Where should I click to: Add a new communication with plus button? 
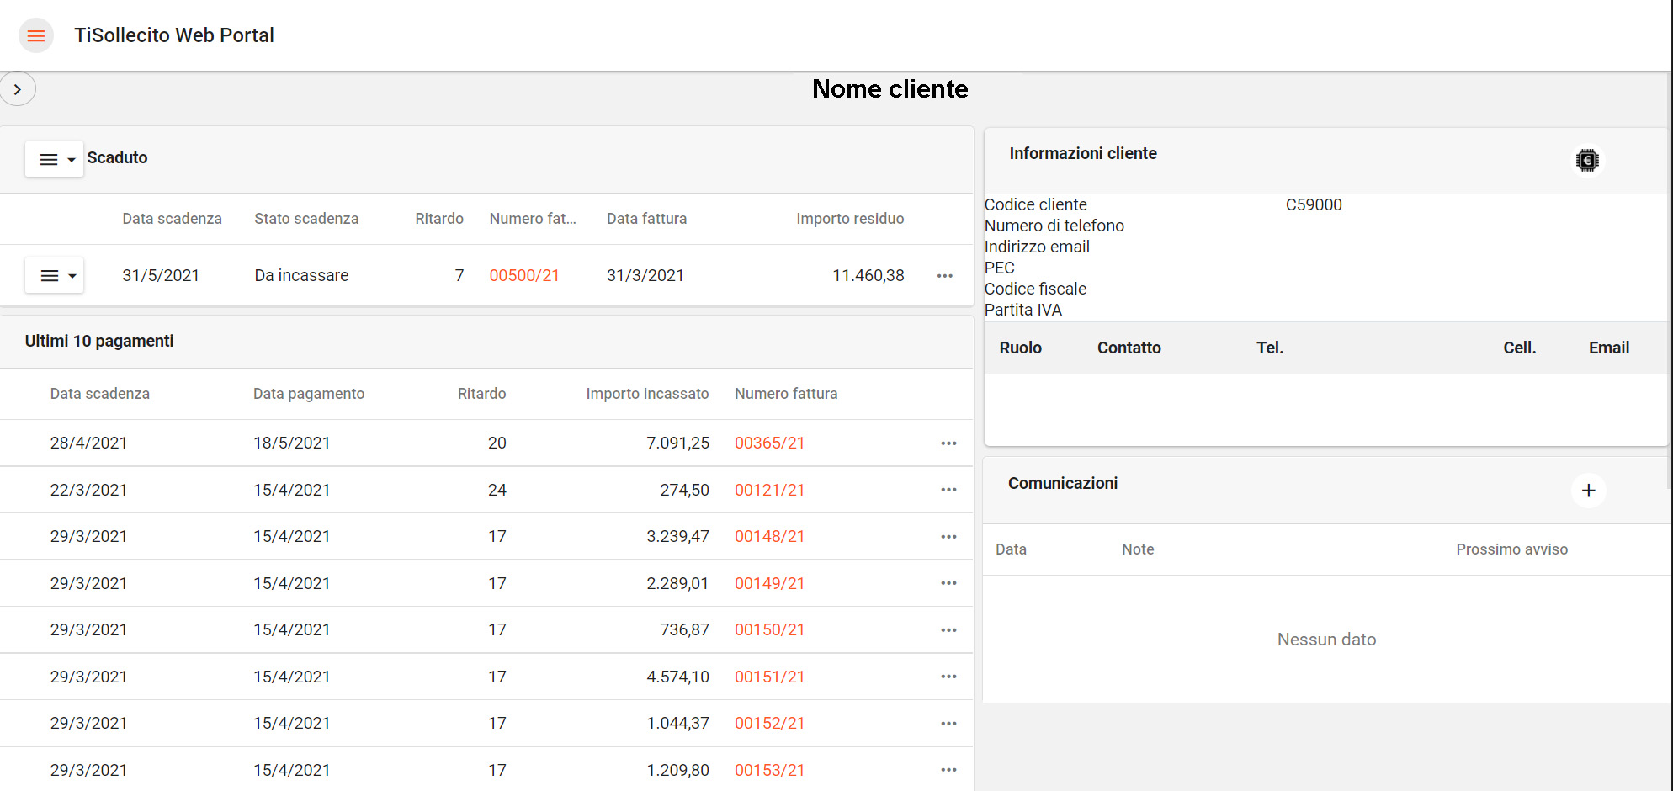point(1588,491)
